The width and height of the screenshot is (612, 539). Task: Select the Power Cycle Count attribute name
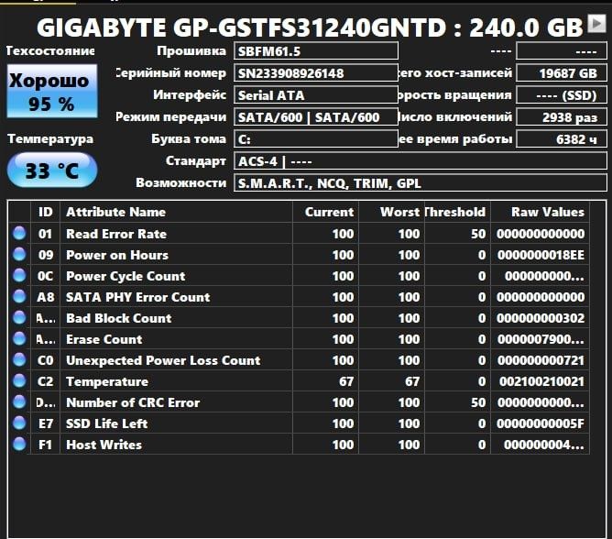tap(126, 276)
